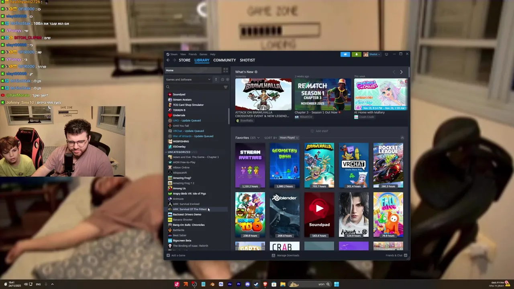
Task: Open the Steam menu
Action: point(174,54)
